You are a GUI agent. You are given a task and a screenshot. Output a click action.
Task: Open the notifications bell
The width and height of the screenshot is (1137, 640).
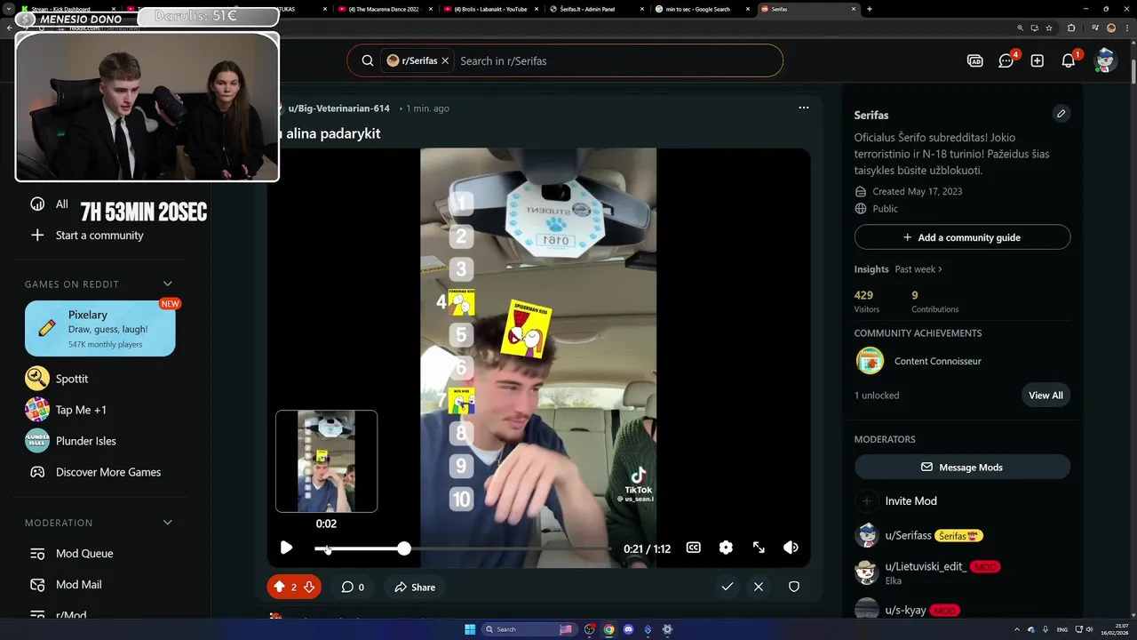point(1069,60)
